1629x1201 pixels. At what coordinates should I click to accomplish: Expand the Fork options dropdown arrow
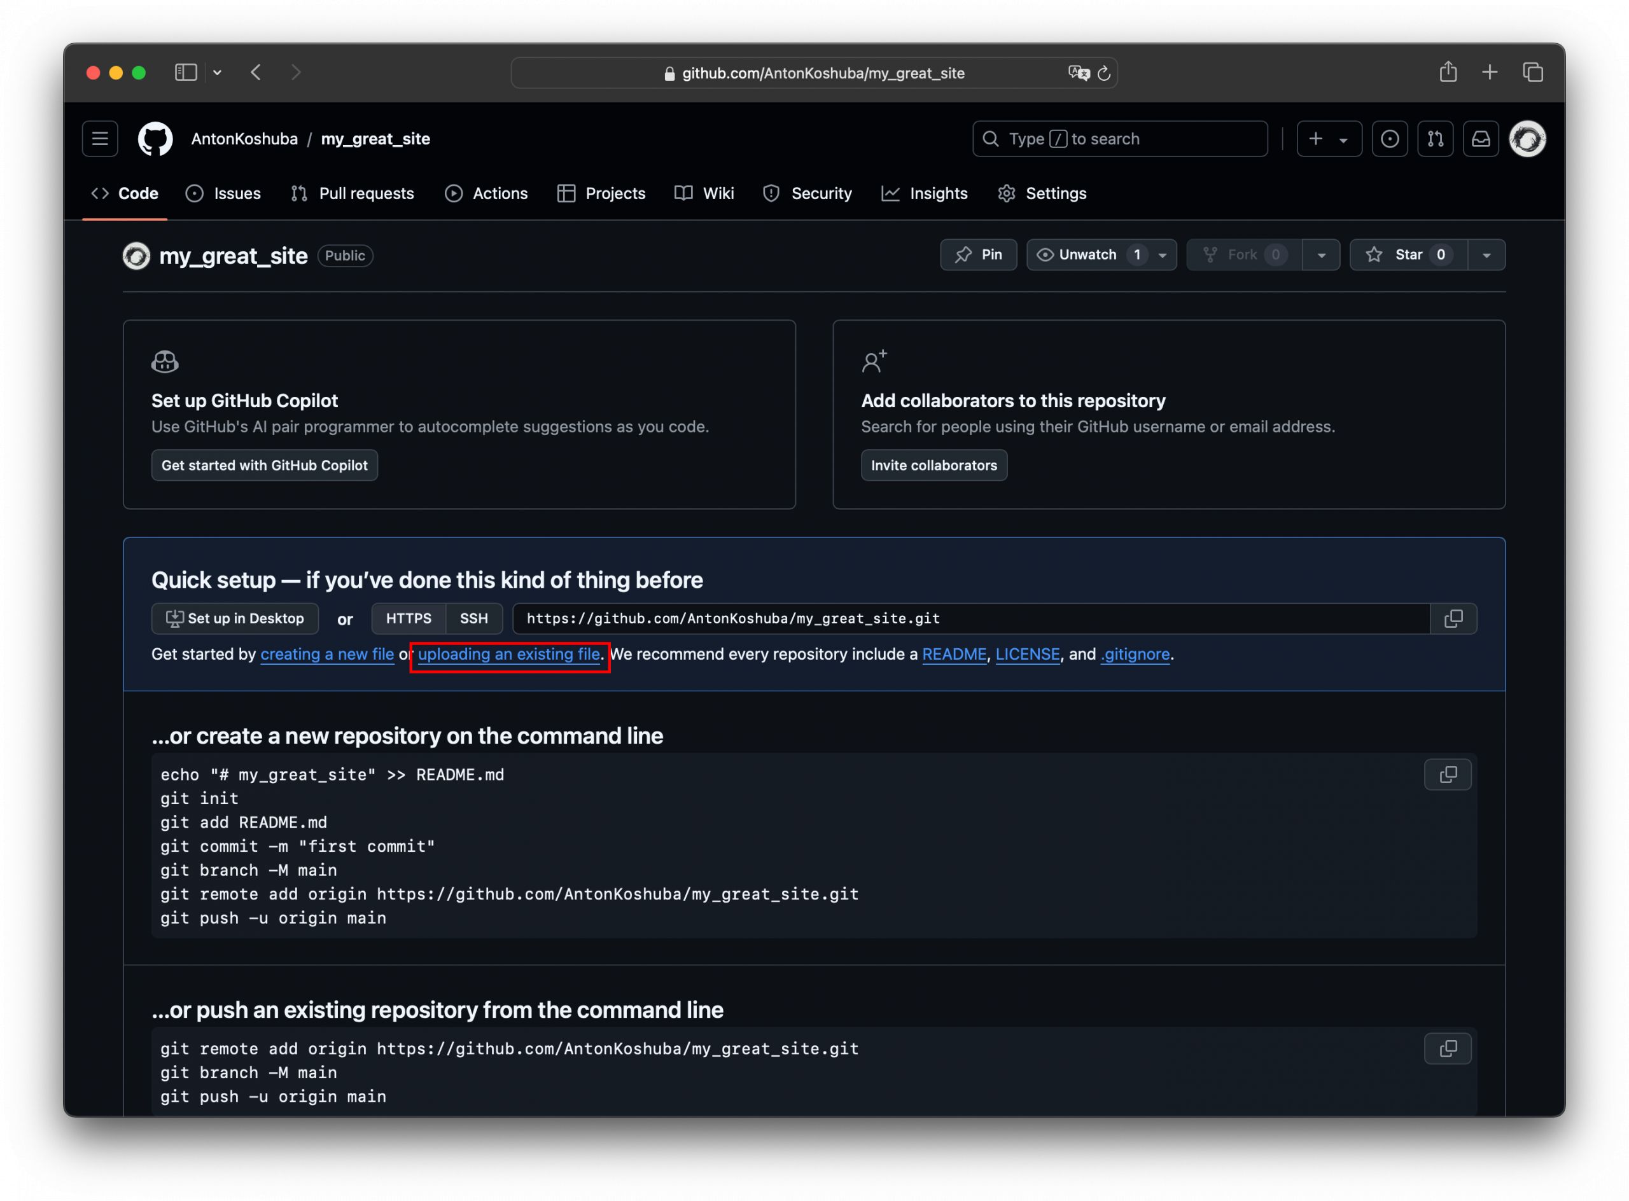tap(1322, 255)
